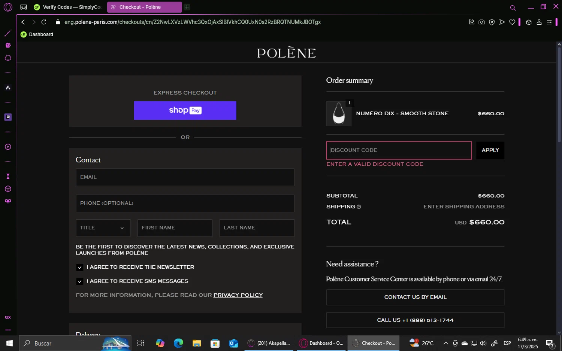The image size is (562, 351).
Task: Focus the First Name field
Action: [x=175, y=228]
